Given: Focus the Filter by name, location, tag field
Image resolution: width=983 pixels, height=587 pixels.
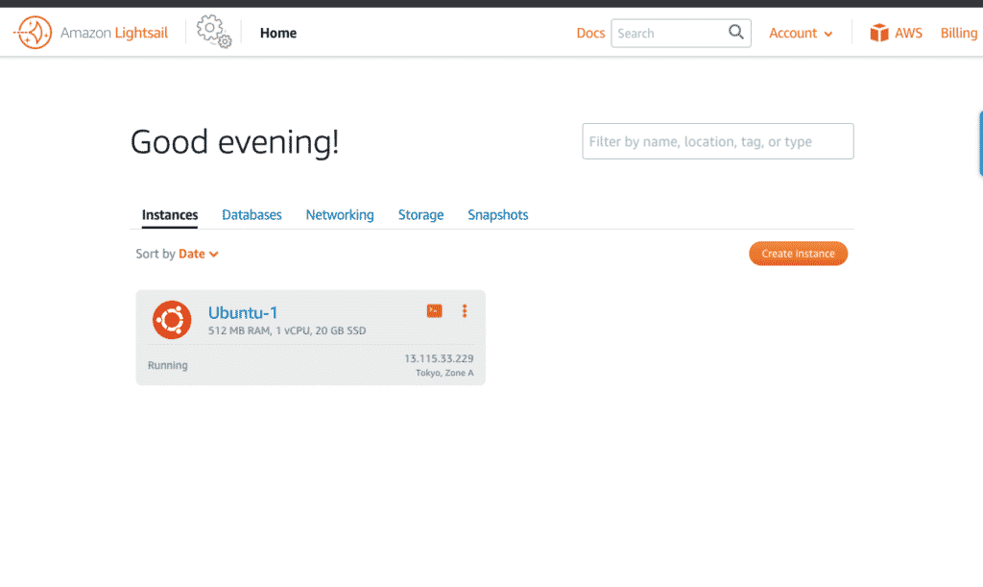Looking at the screenshot, I should [x=718, y=141].
